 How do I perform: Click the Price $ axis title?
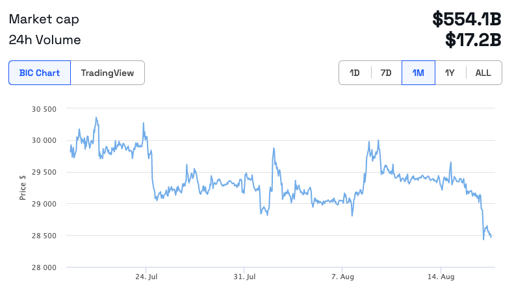[23, 188]
